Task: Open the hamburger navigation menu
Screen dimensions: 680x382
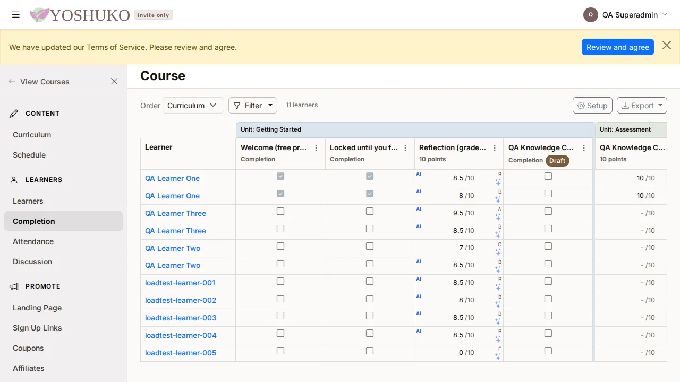Action: click(16, 15)
